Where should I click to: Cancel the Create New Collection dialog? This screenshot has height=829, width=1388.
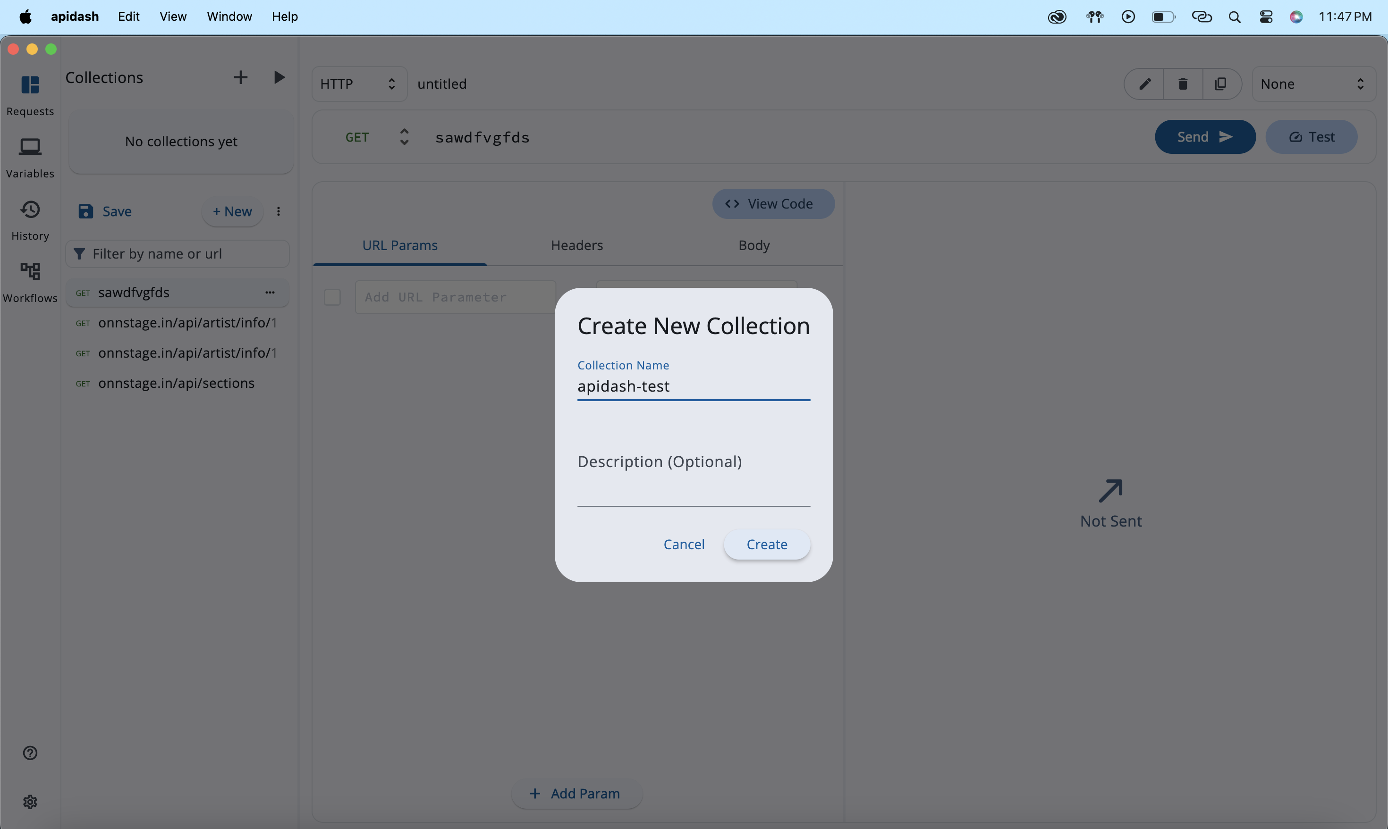coord(684,544)
